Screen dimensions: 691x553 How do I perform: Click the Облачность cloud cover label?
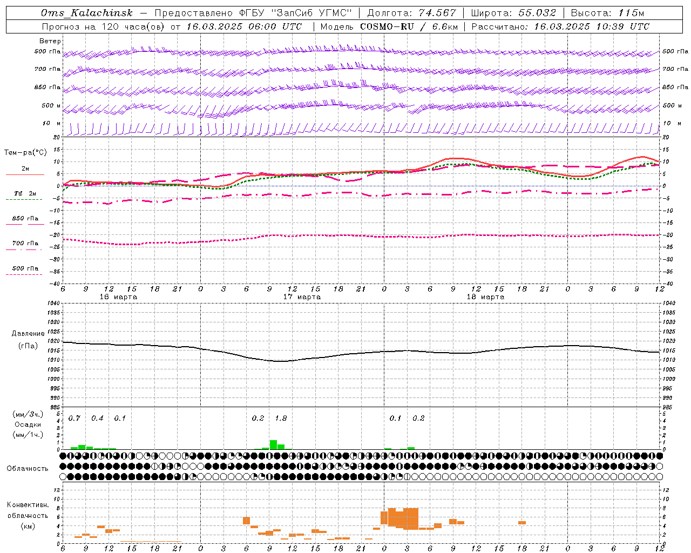click(28, 469)
